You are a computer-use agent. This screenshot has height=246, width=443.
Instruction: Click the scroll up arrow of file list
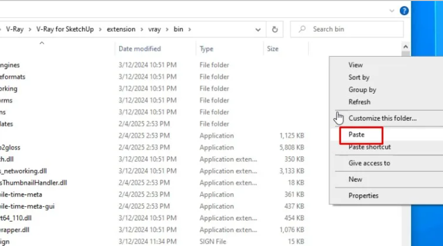(x=406, y=47)
